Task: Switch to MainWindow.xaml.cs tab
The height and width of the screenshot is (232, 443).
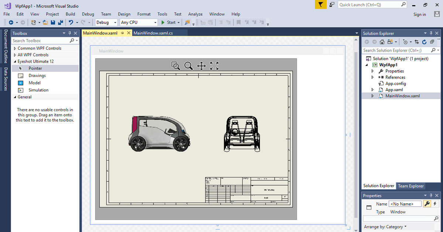Action: [x=153, y=33]
